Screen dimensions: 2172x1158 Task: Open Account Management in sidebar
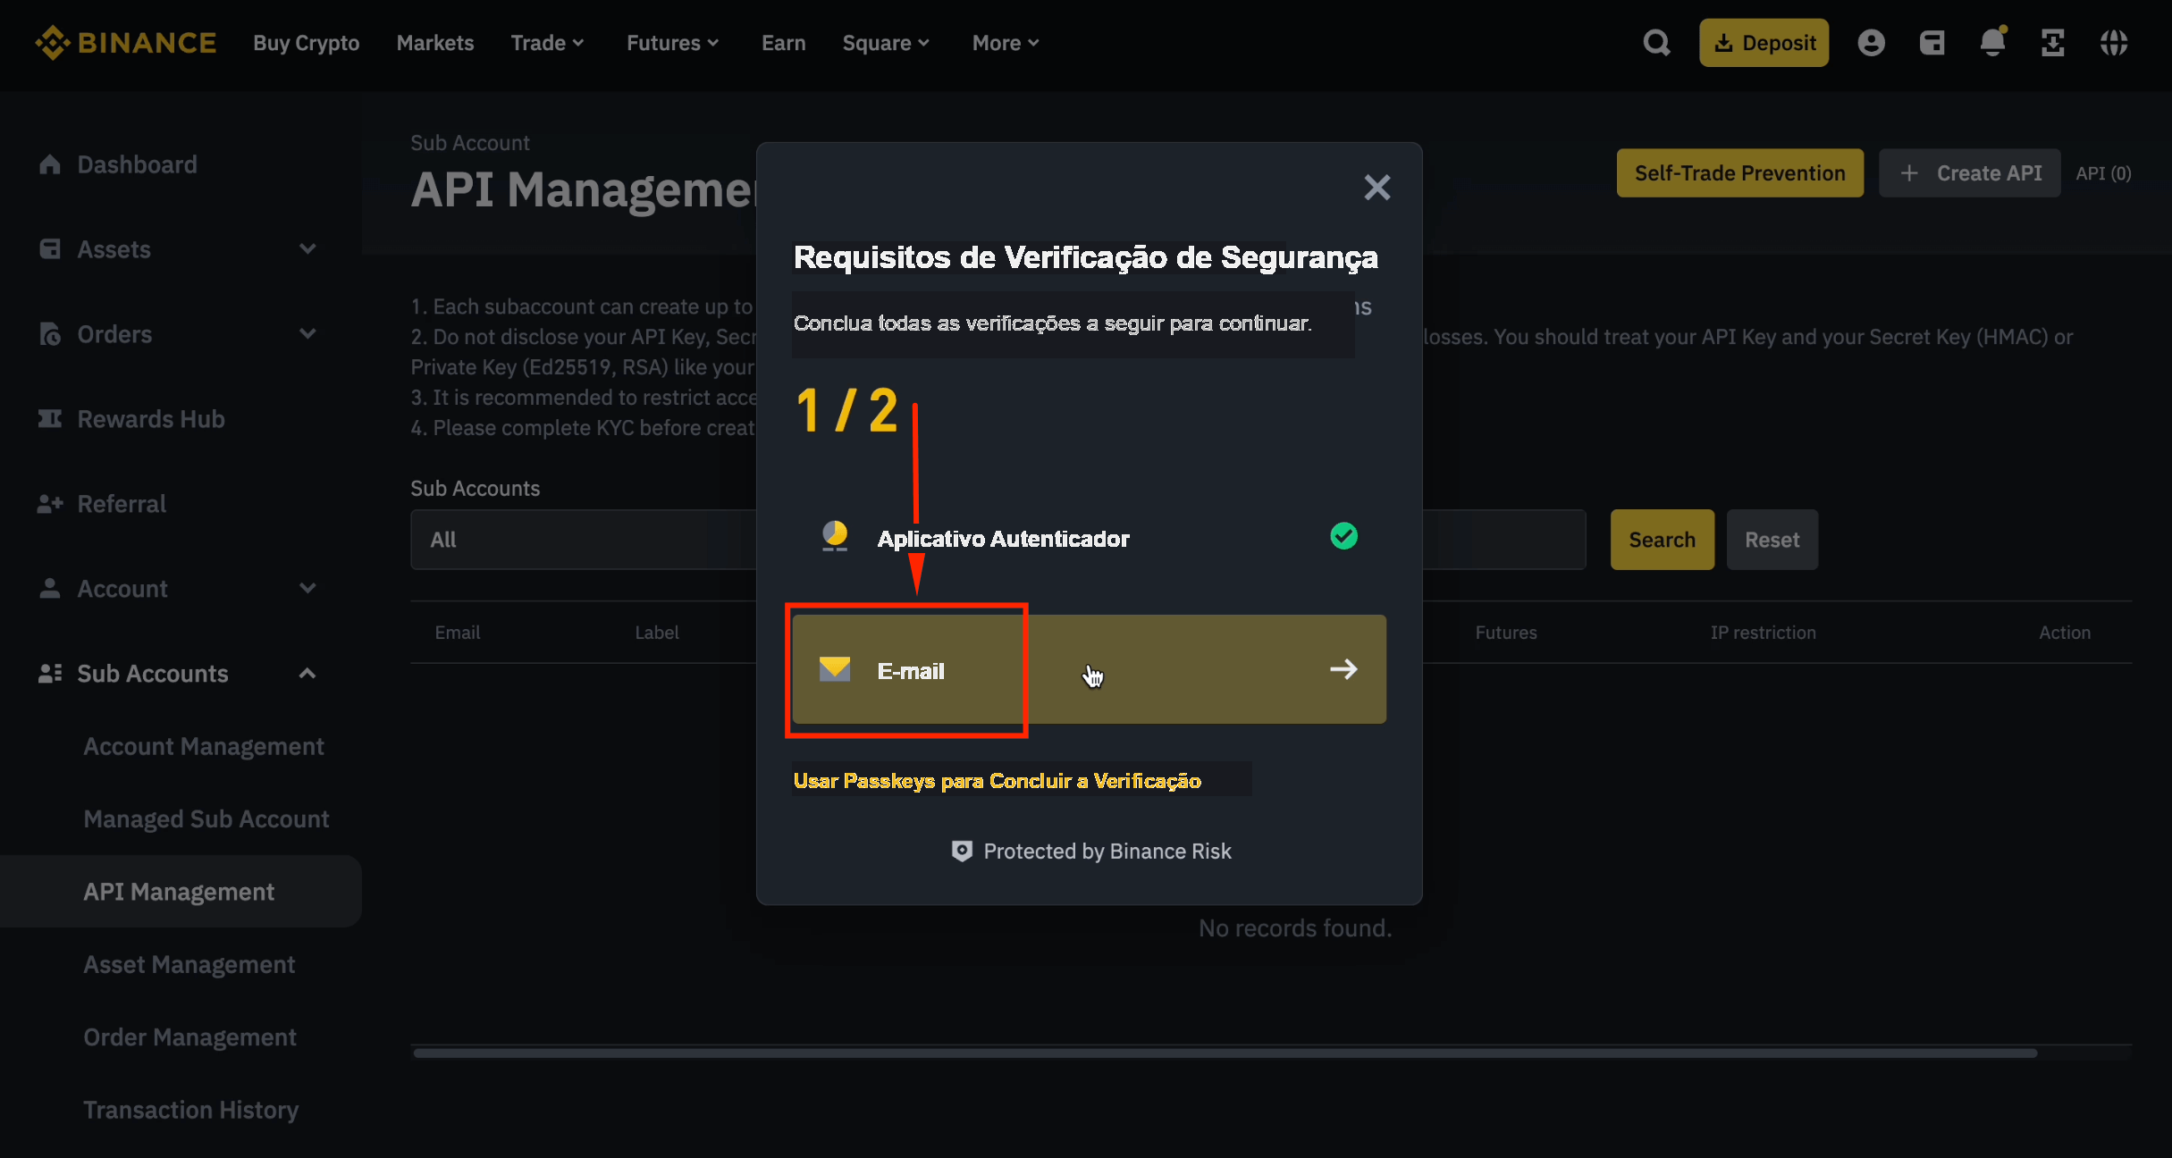204,747
